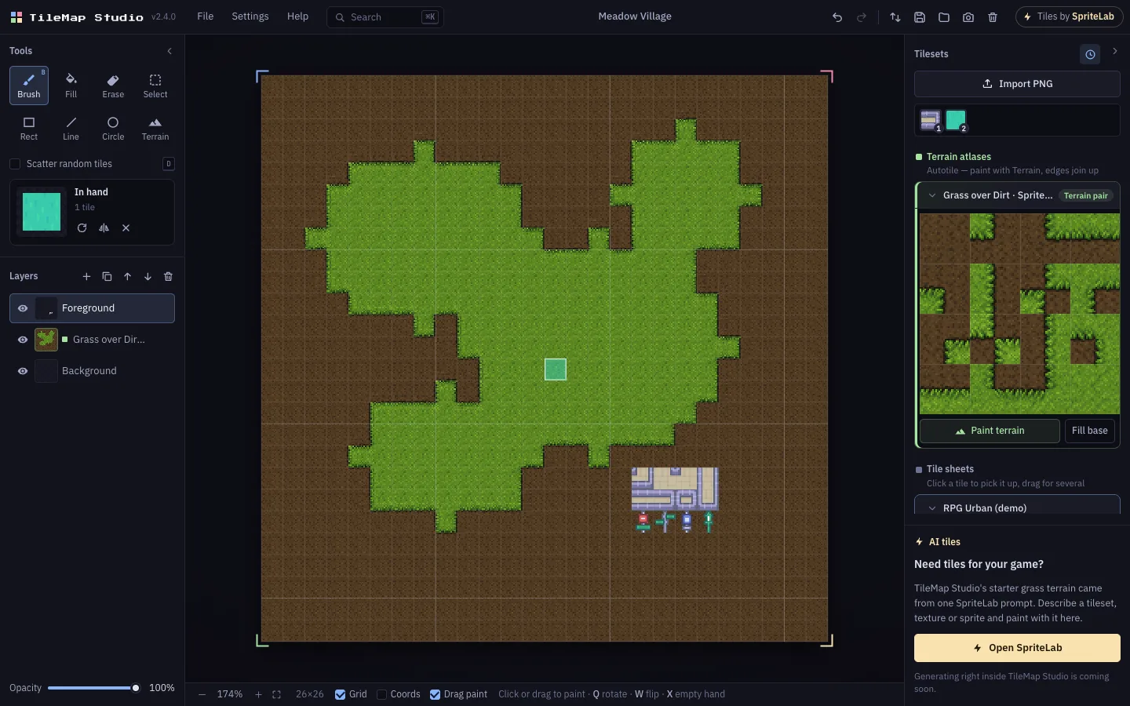Click the 174% zoom value
1130x706 pixels.
click(230, 694)
